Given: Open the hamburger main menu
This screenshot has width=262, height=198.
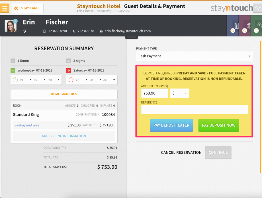Looking at the screenshot, I should [x=5, y=8].
